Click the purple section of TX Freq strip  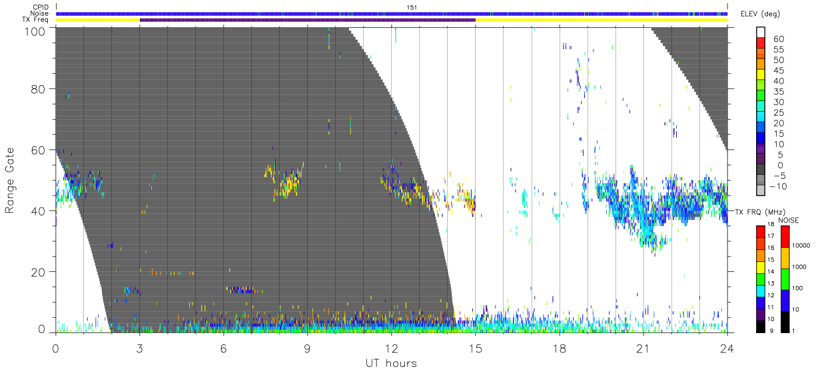307,20
